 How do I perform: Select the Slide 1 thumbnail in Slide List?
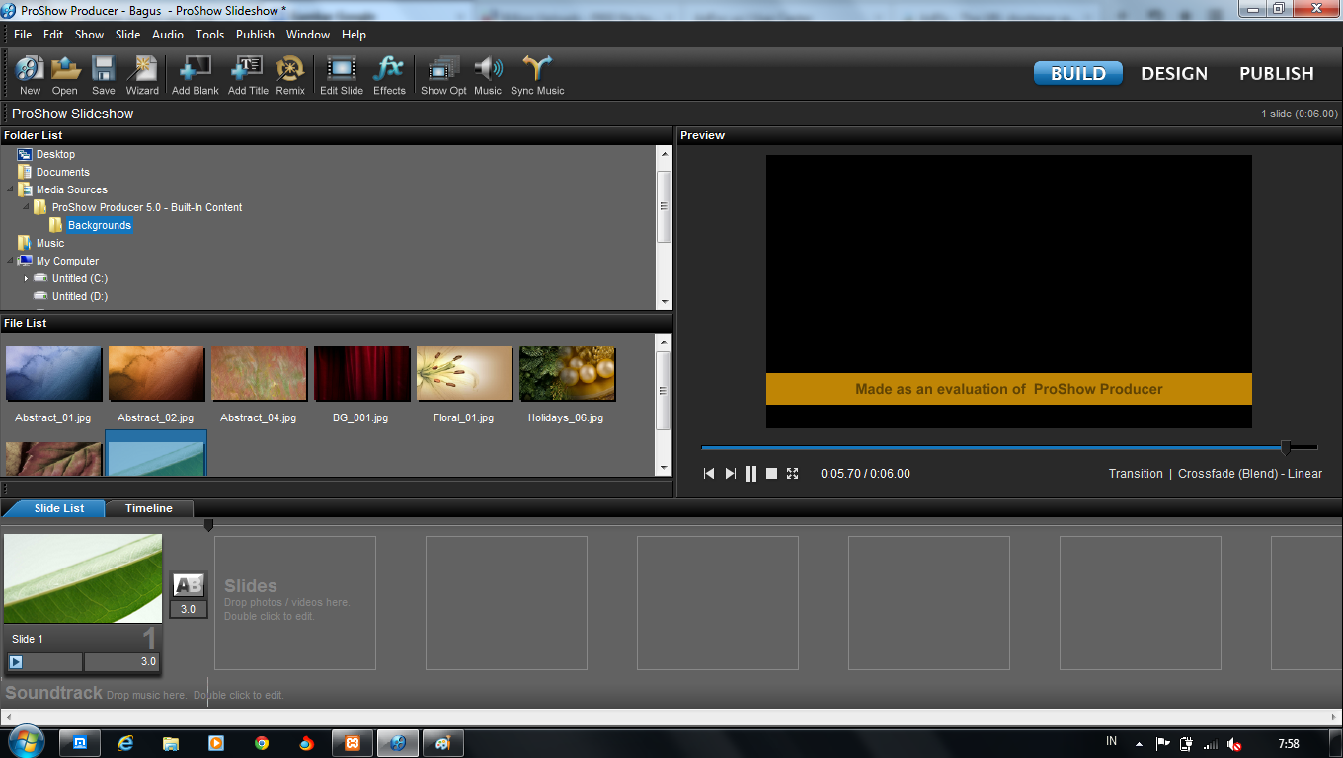[83, 578]
